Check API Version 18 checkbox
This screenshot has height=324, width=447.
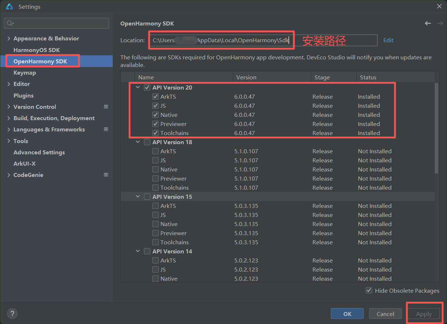[x=147, y=142]
